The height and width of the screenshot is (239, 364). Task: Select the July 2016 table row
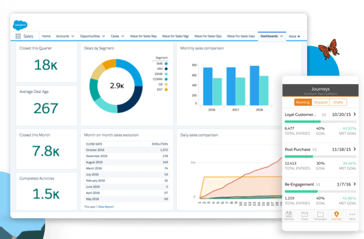pyautogui.click(x=127, y=174)
